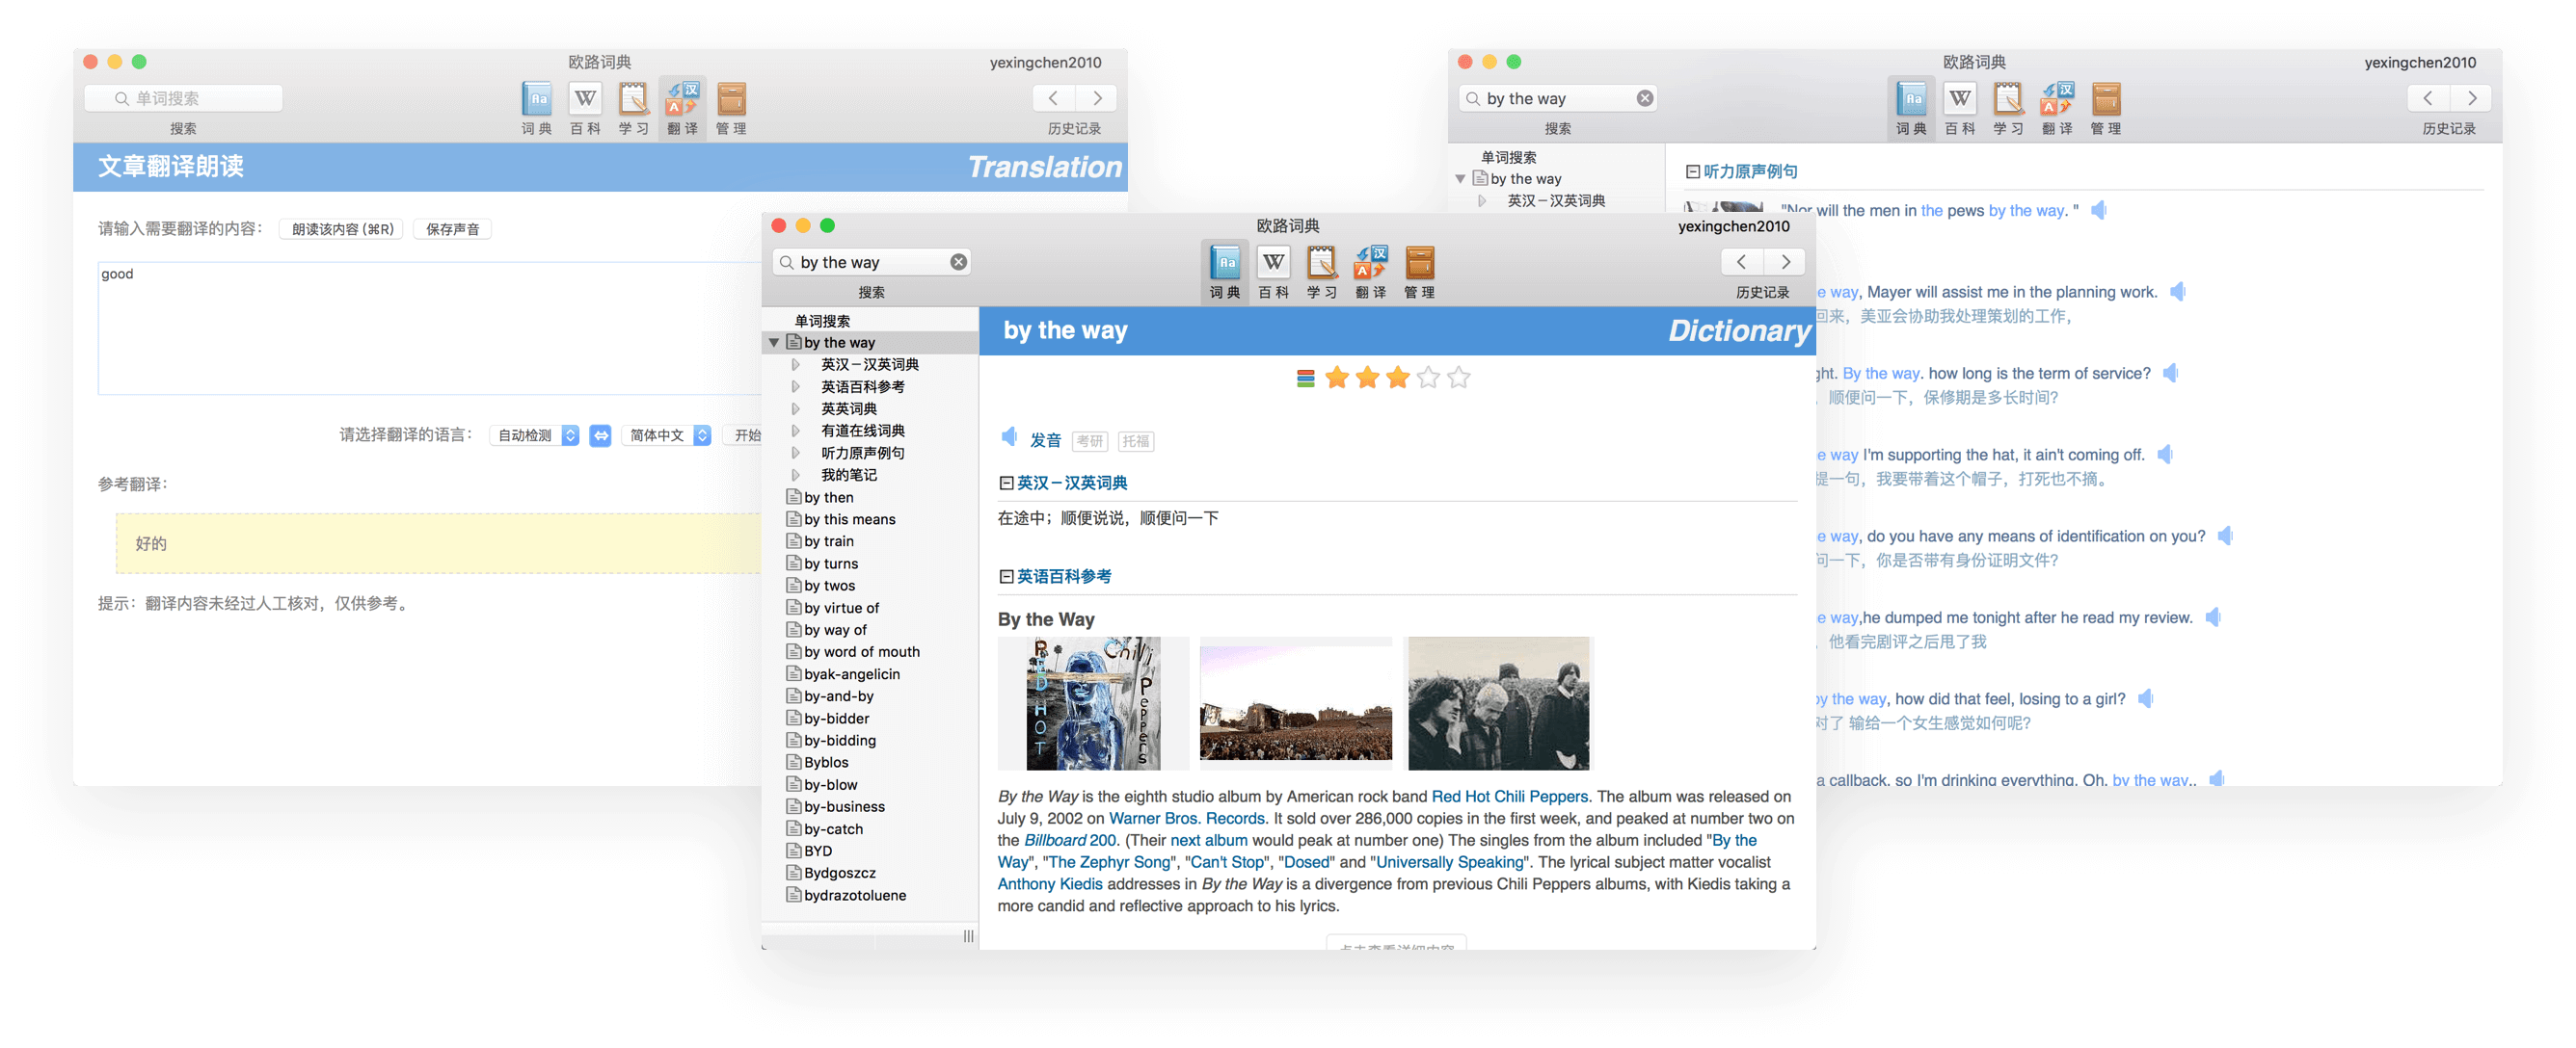Play audio for 'dumped me tonight' sentence
Image resolution: width=2576 pixels, height=1048 pixels.
click(x=2213, y=617)
